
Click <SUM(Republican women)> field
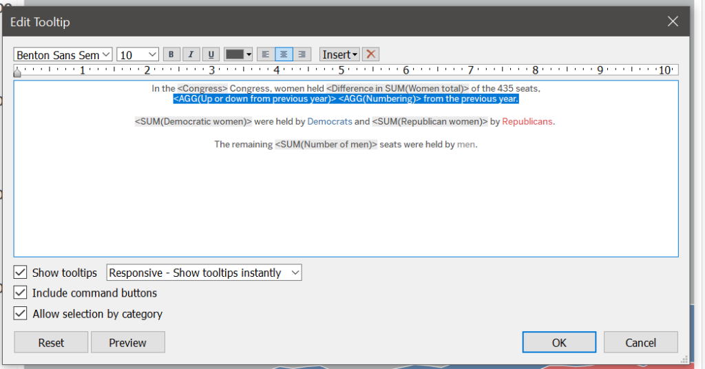pos(430,121)
